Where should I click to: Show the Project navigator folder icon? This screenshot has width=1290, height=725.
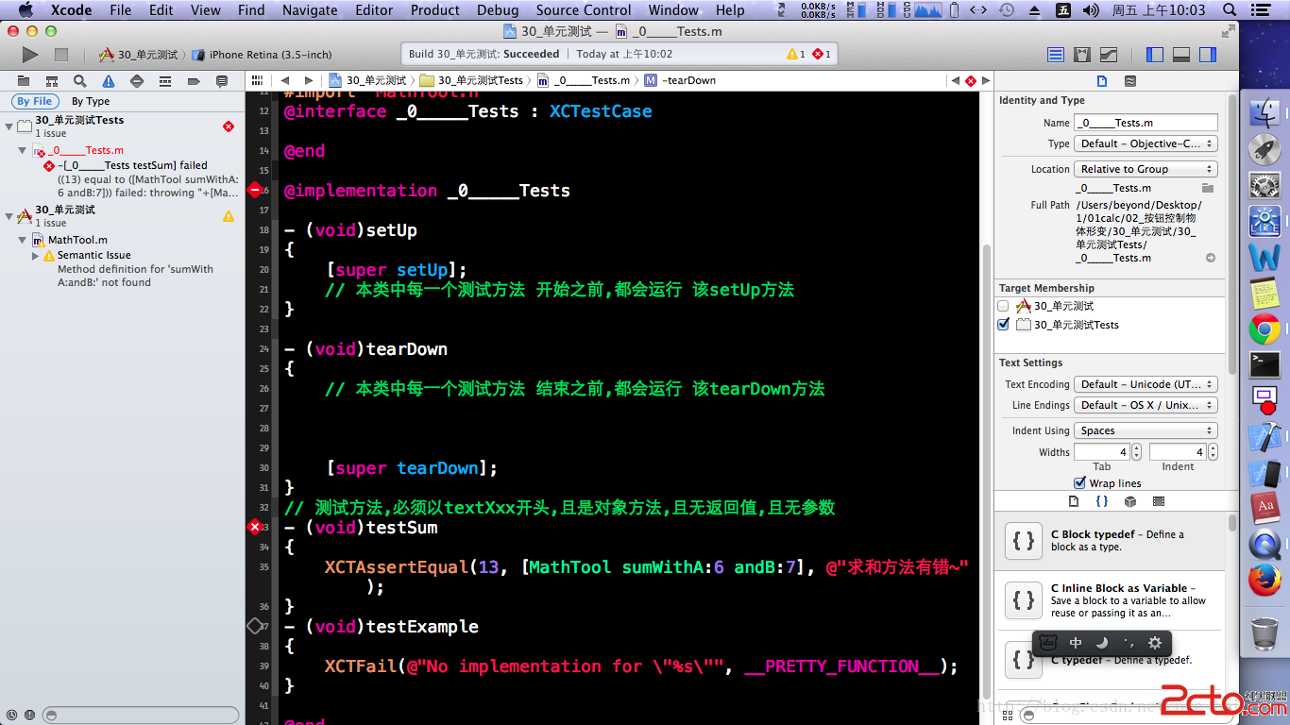[24, 81]
